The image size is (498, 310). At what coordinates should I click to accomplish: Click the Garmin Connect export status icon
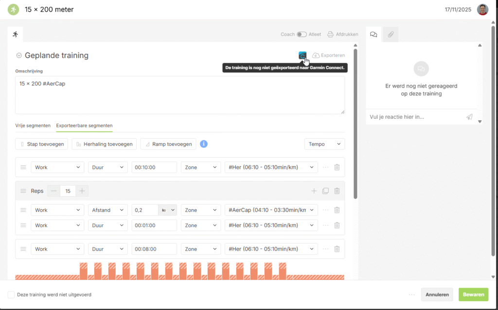pyautogui.click(x=302, y=55)
